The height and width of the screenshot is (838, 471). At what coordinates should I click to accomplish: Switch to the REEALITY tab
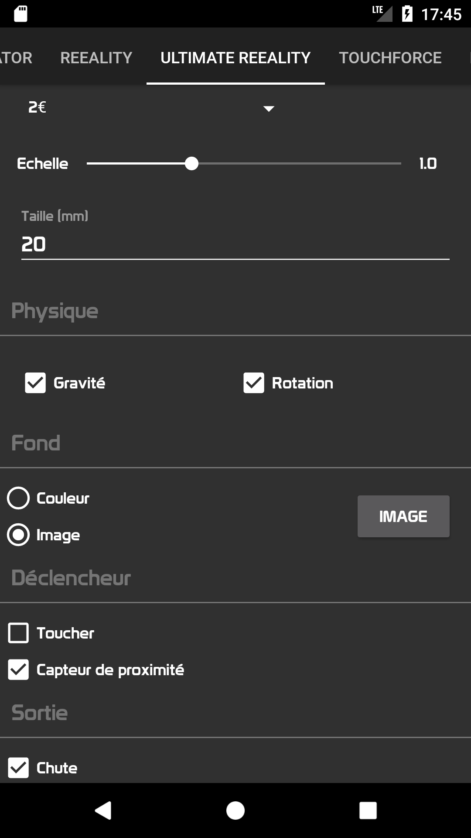96,58
